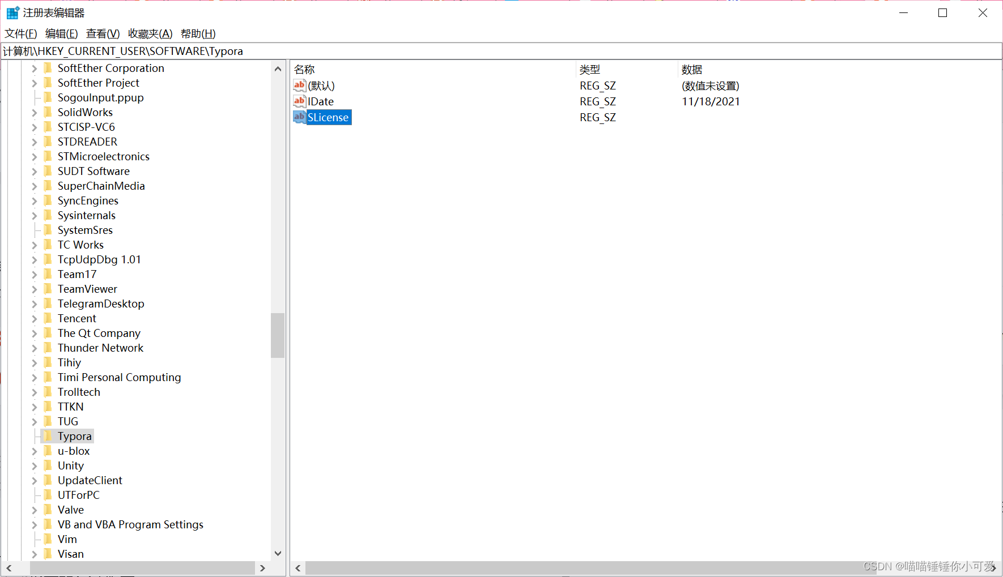Viewport: 1003px width, 577px height.
Task: Click the TeamViewer folder icon
Action: click(48, 288)
